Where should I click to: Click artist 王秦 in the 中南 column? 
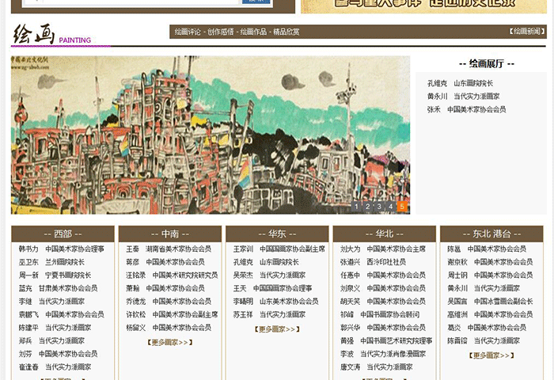(132, 249)
